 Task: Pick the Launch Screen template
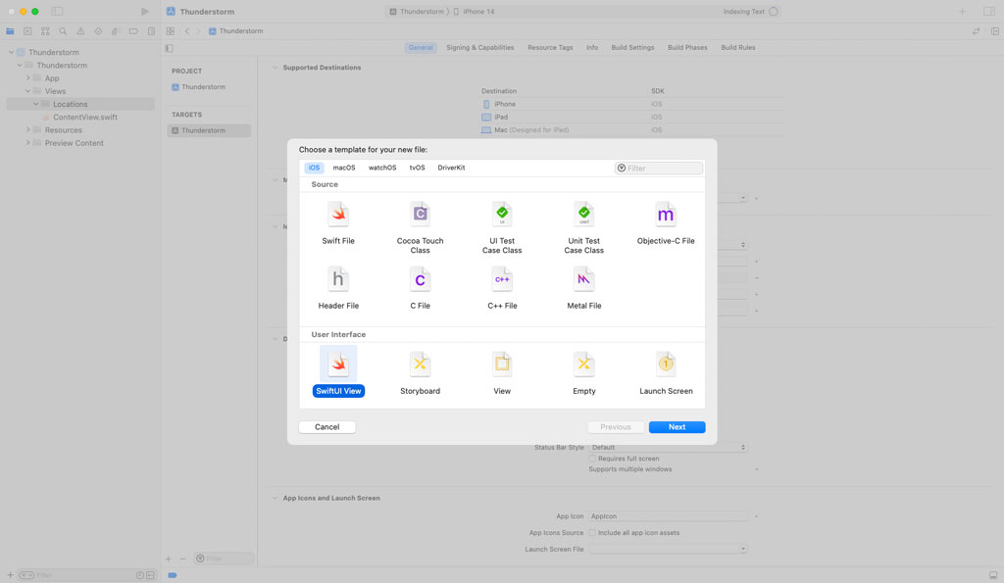666,365
